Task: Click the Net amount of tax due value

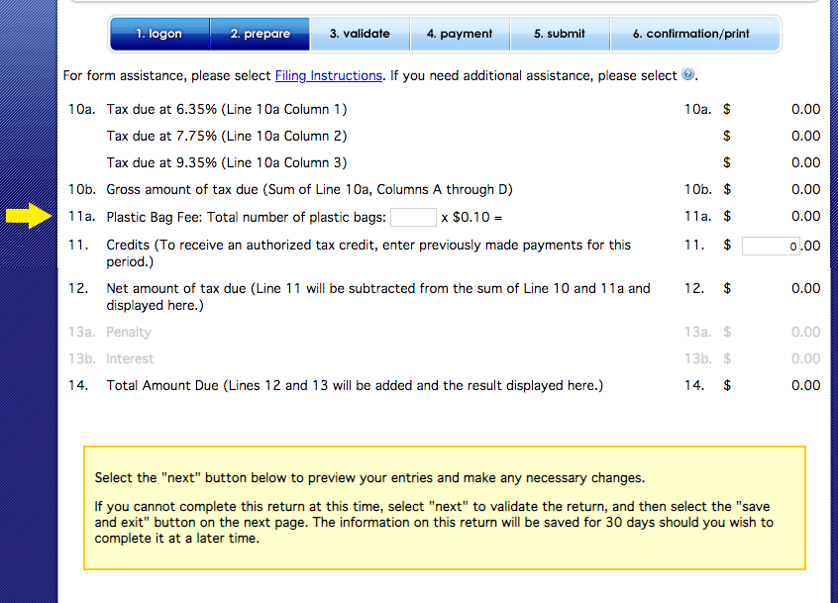Action: 805,289
